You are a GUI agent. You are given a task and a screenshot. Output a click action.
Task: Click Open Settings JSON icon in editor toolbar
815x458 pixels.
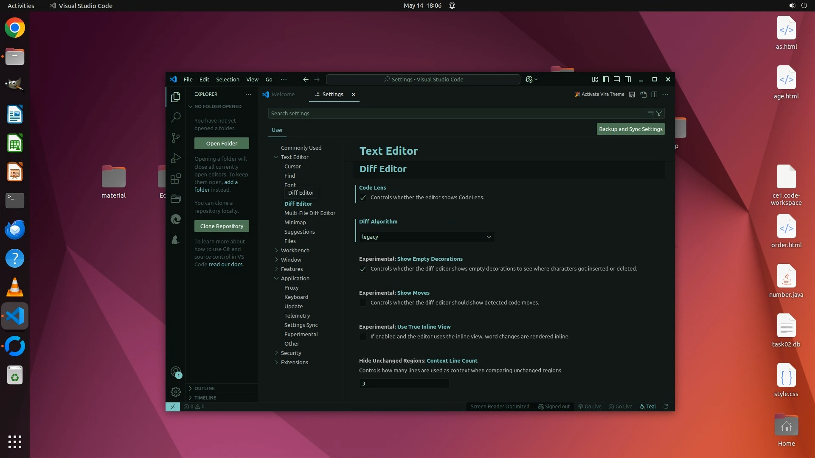644,95
